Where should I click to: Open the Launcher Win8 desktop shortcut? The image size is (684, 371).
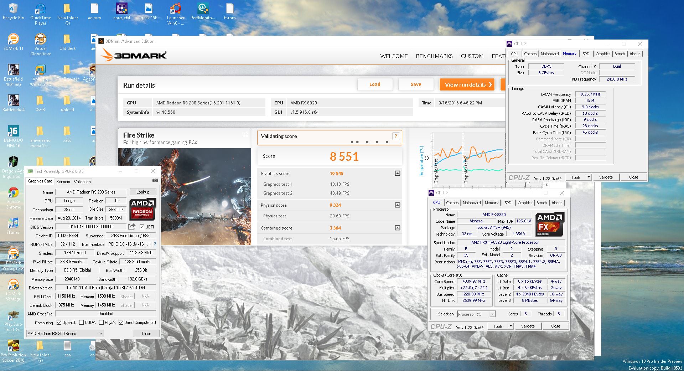pyautogui.click(x=176, y=14)
